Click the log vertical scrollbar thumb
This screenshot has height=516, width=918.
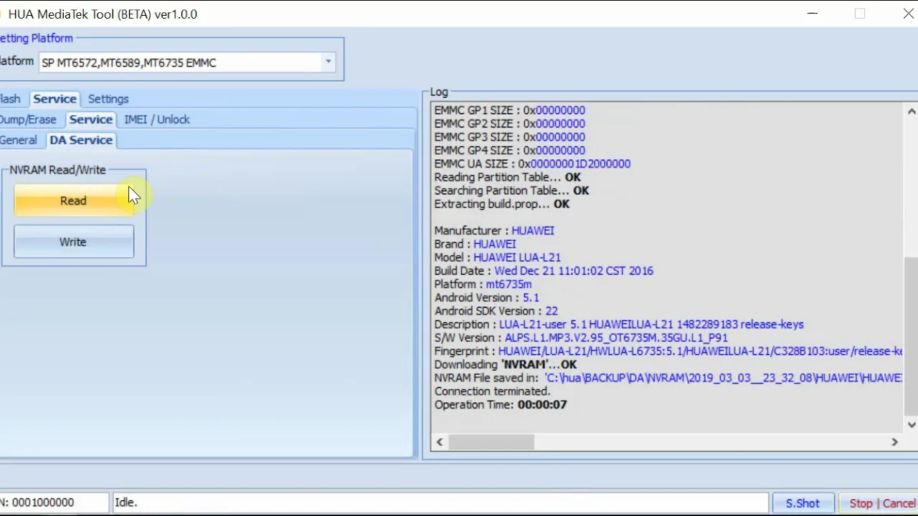(x=912, y=335)
